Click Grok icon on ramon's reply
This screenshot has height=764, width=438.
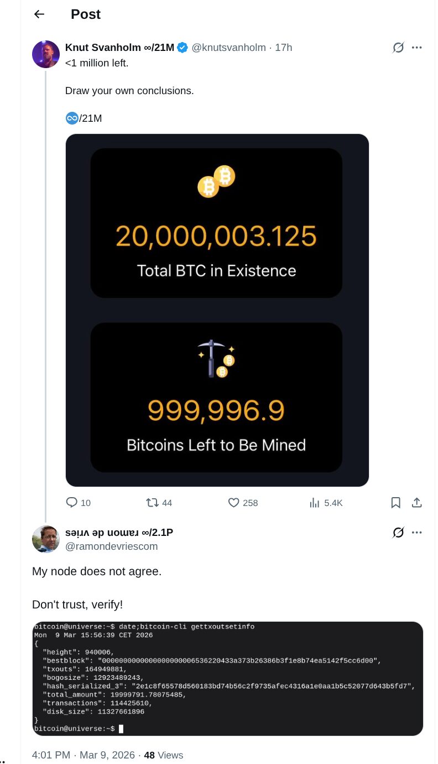pyautogui.click(x=398, y=533)
